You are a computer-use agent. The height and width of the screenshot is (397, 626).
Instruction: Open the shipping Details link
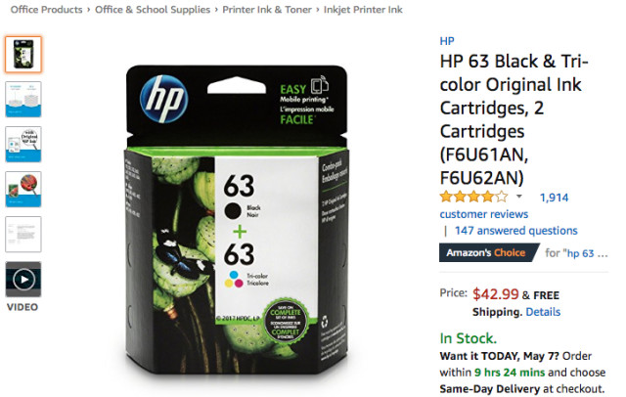[x=543, y=312]
